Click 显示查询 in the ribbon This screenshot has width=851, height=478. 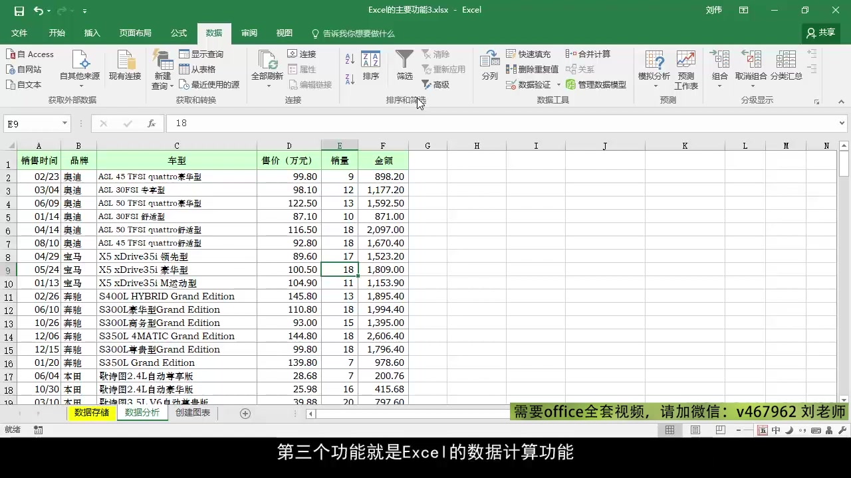[201, 54]
